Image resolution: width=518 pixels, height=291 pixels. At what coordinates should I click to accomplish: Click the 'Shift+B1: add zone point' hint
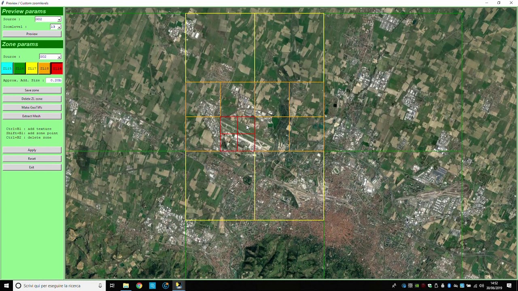[x=32, y=133]
